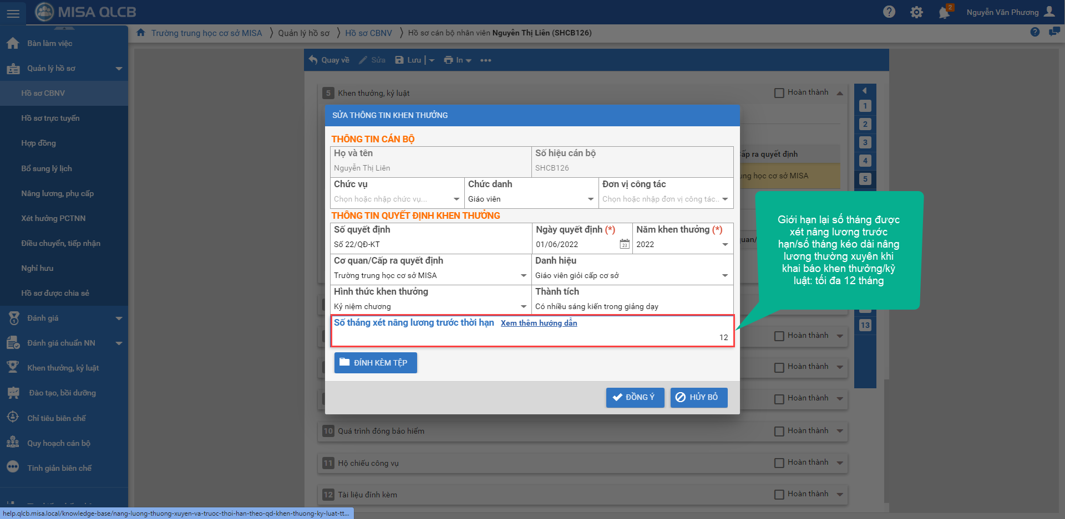Open the Danh hiệu dropdown
This screenshot has height=519, width=1065.
pyautogui.click(x=724, y=275)
